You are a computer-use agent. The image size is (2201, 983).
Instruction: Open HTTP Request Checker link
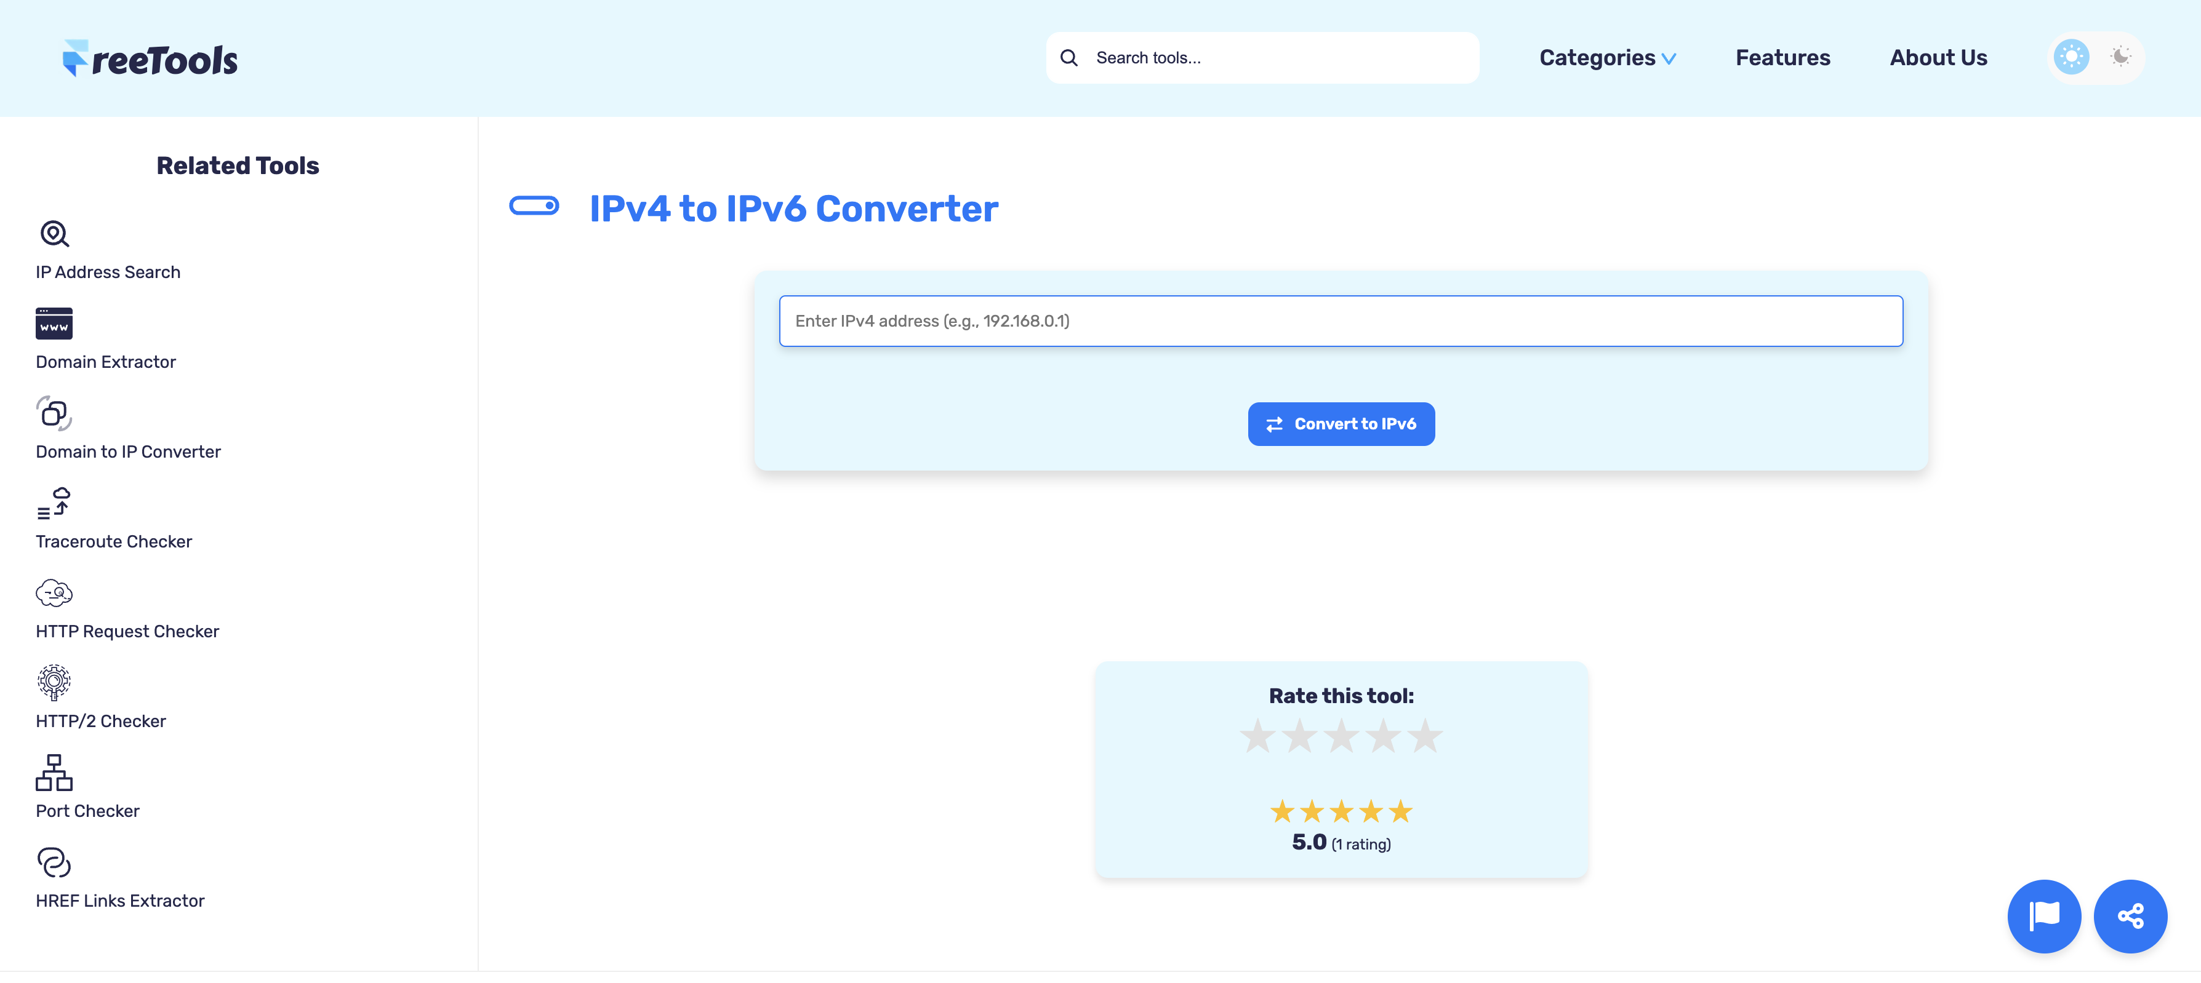(127, 631)
